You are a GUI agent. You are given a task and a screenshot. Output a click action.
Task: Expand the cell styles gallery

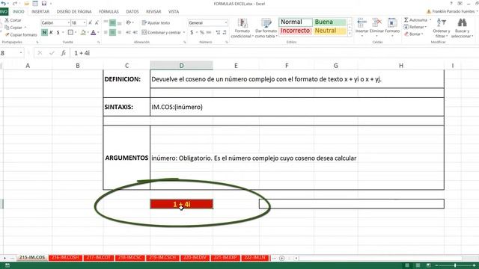350,34
